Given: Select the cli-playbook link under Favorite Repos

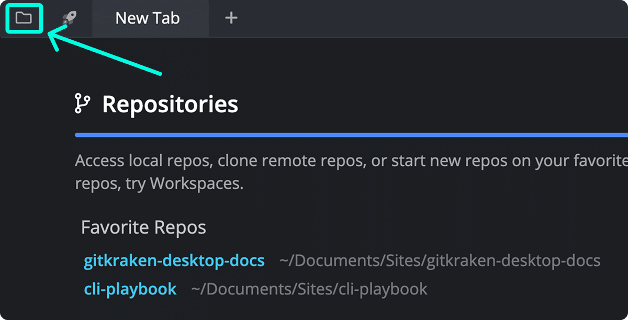Looking at the screenshot, I should [x=130, y=289].
